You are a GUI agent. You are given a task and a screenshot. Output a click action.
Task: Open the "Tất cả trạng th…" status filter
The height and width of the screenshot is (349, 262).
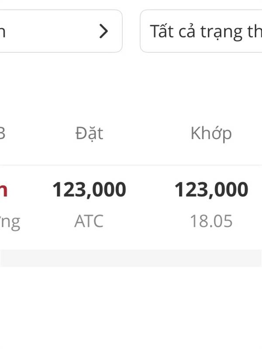201,31
